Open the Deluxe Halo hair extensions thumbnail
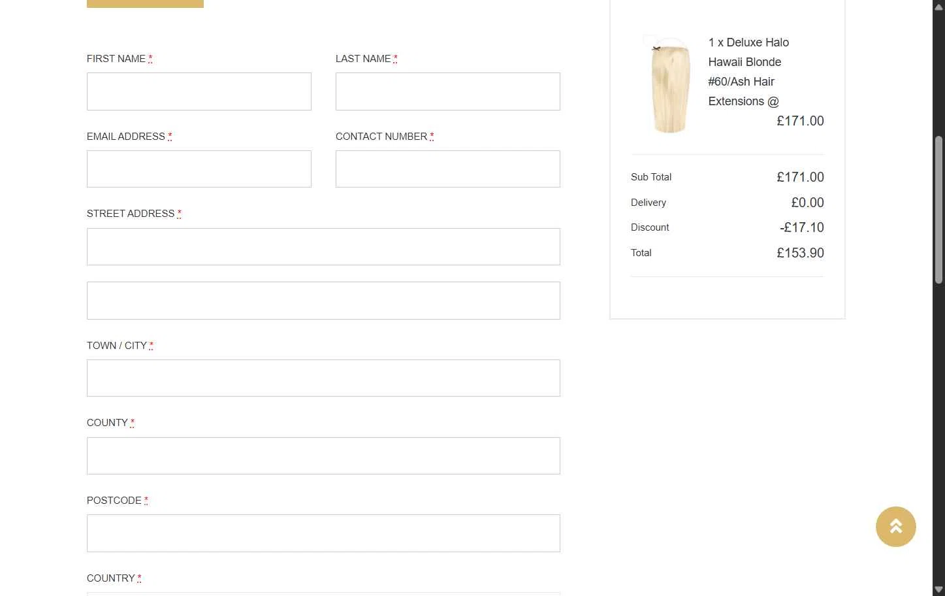The height and width of the screenshot is (596, 945). point(669,85)
